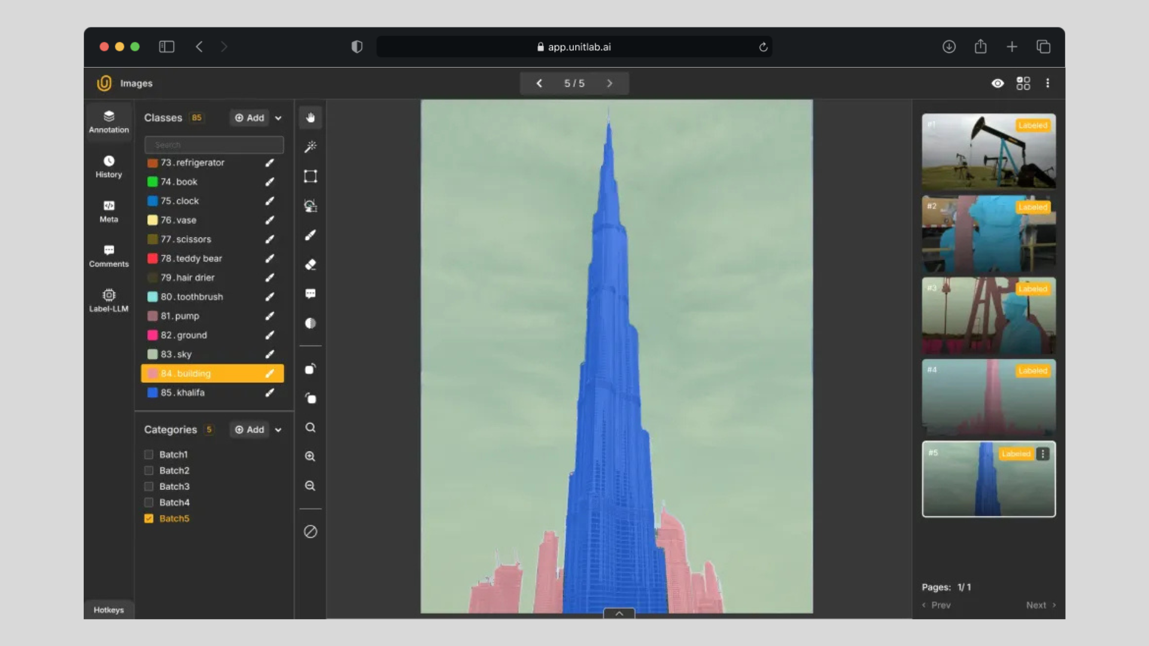
Task: Select the eraser tool
Action: (x=310, y=264)
